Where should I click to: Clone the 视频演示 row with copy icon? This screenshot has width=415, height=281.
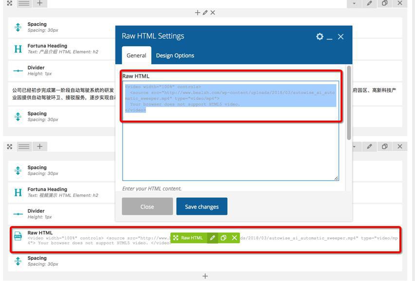384,146
